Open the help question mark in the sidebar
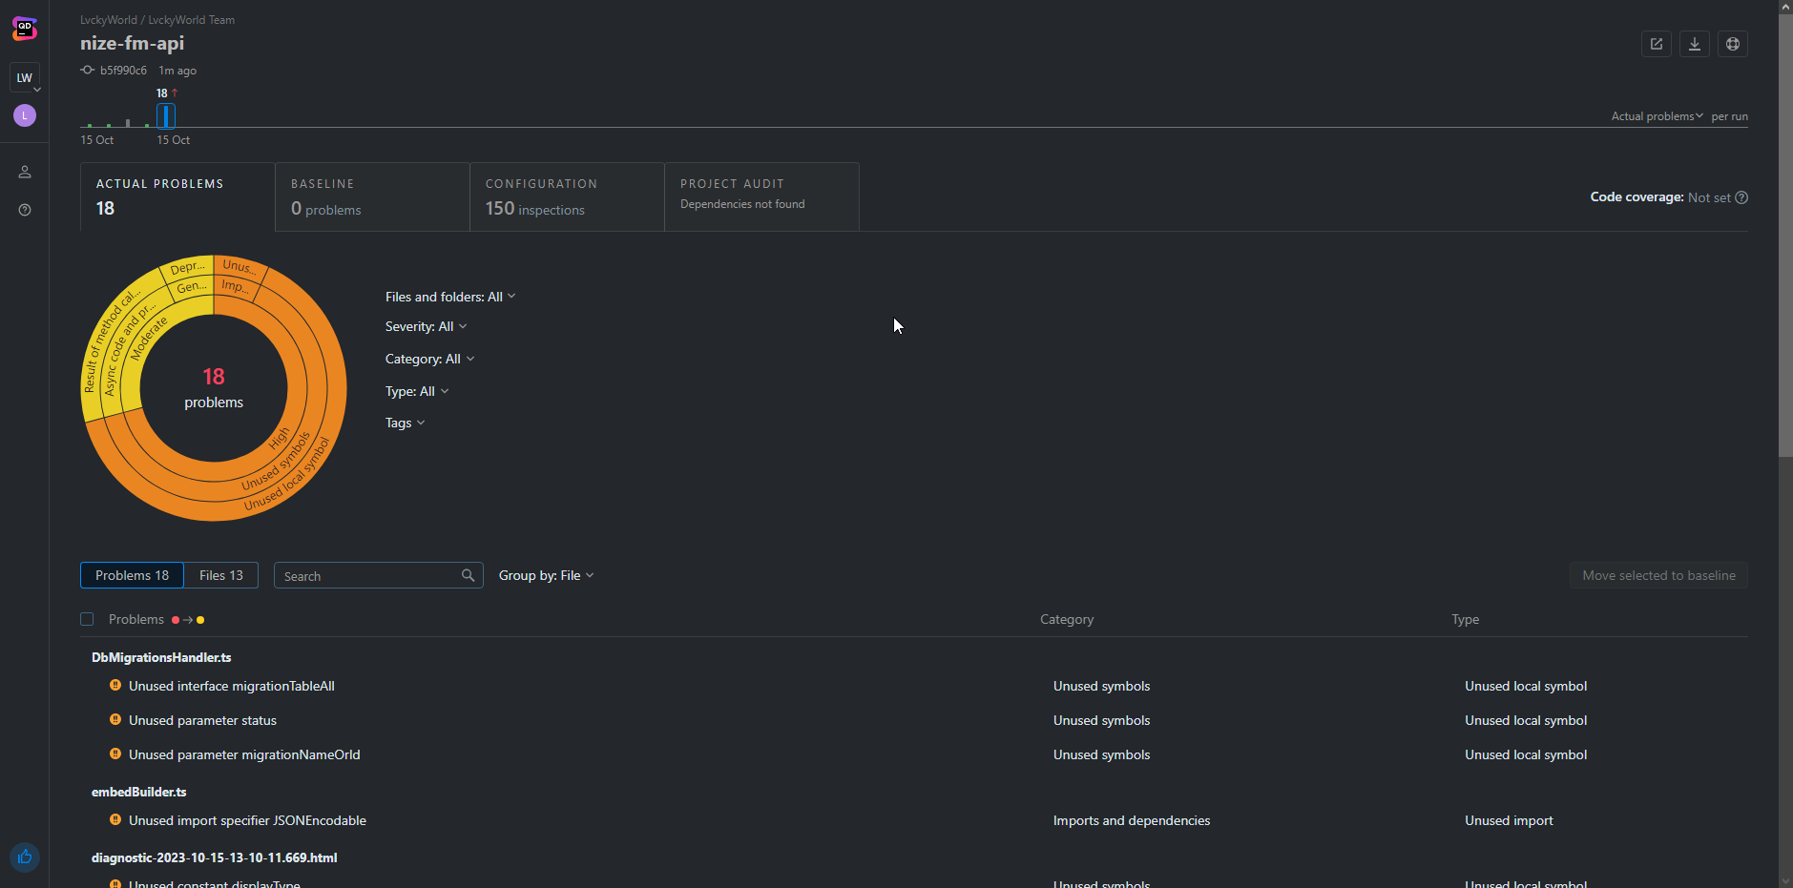The width and height of the screenshot is (1793, 888). pos(25,210)
